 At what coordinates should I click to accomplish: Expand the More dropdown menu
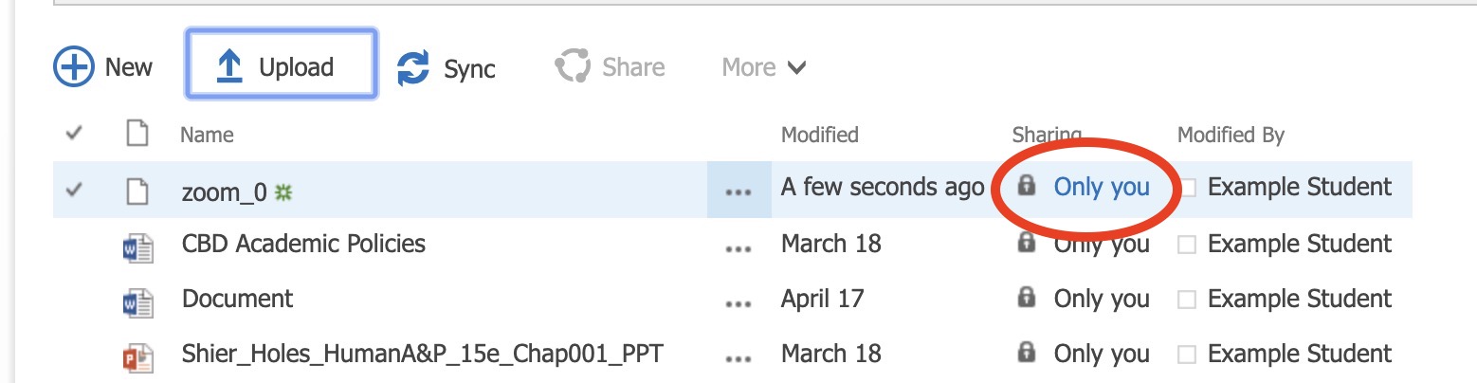coord(764,67)
